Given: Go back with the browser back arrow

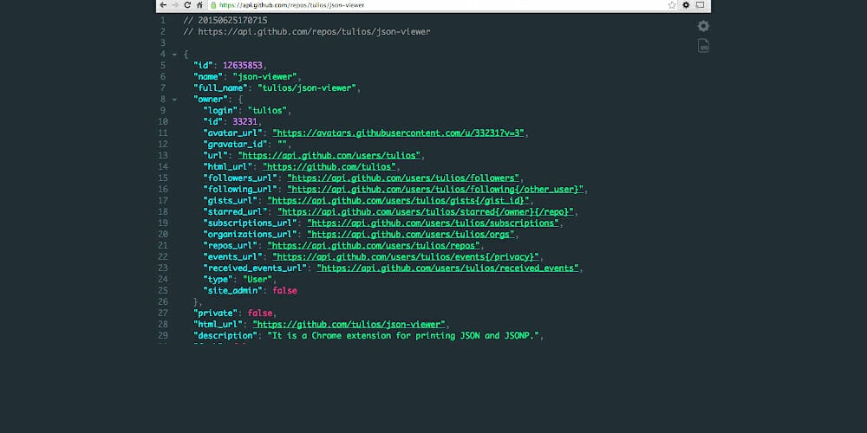Looking at the screenshot, I should point(163,5).
